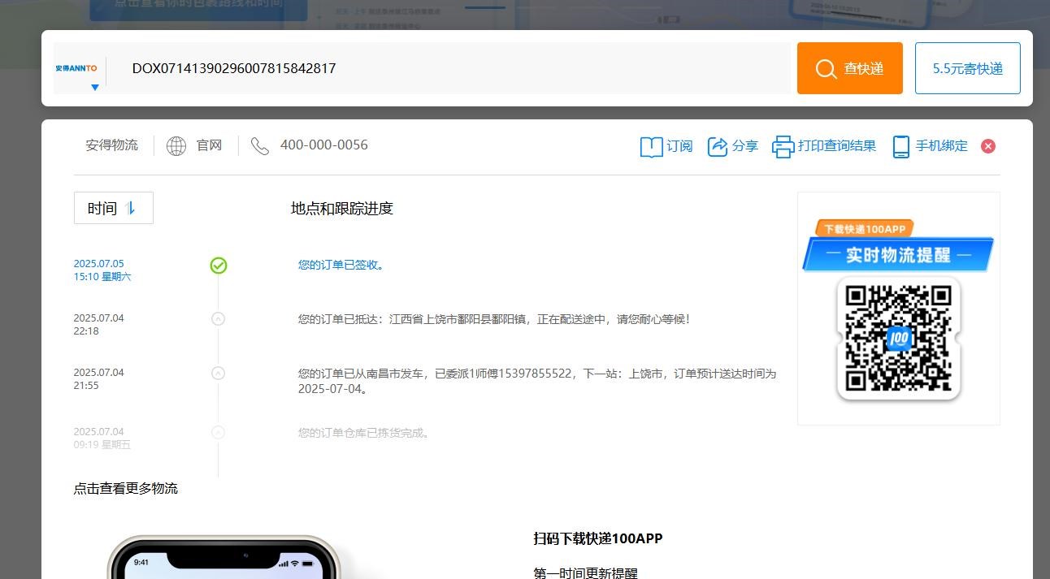Image resolution: width=1050 pixels, height=579 pixels.
Task: Click the globe icon beside 官网
Action: coord(176,146)
